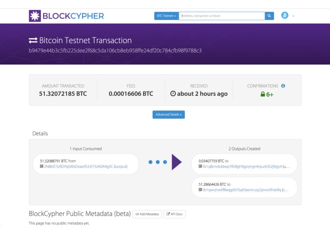Click the confirmations info icon

283,86
